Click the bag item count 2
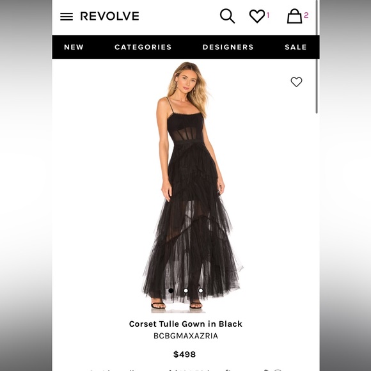Screen dimensions: 371x371 [306, 15]
